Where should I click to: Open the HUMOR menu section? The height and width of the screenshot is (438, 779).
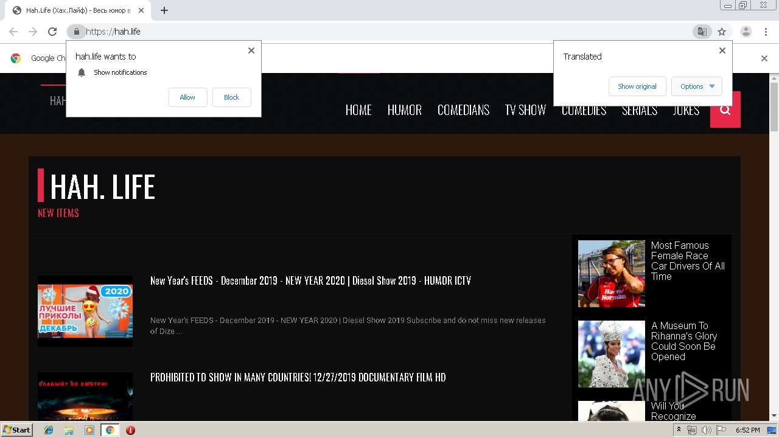pos(405,110)
